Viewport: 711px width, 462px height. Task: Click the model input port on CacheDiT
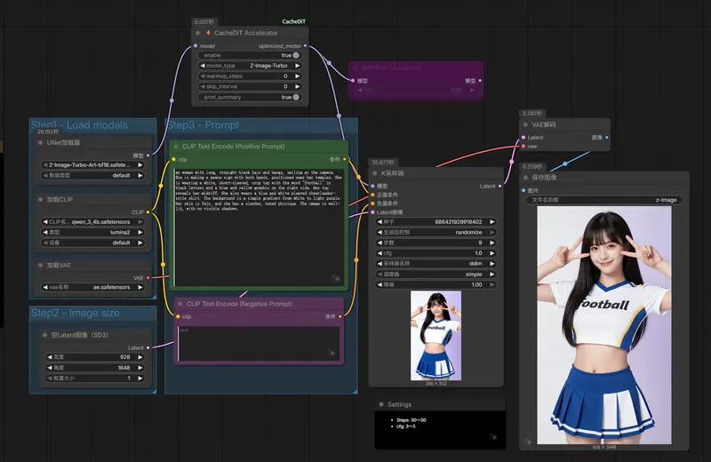point(196,46)
